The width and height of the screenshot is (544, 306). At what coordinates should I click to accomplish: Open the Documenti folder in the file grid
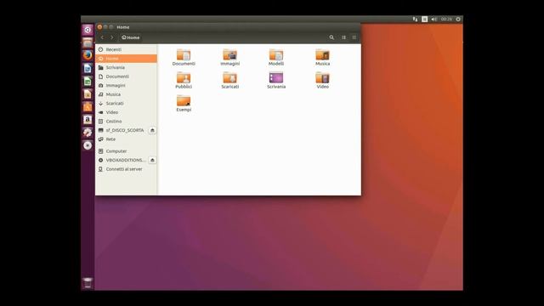click(184, 57)
